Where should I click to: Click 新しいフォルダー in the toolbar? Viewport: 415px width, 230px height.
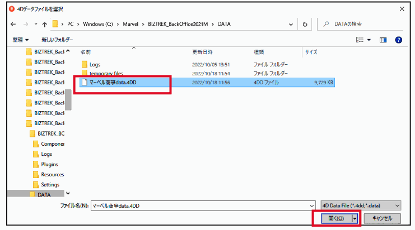pos(57,40)
